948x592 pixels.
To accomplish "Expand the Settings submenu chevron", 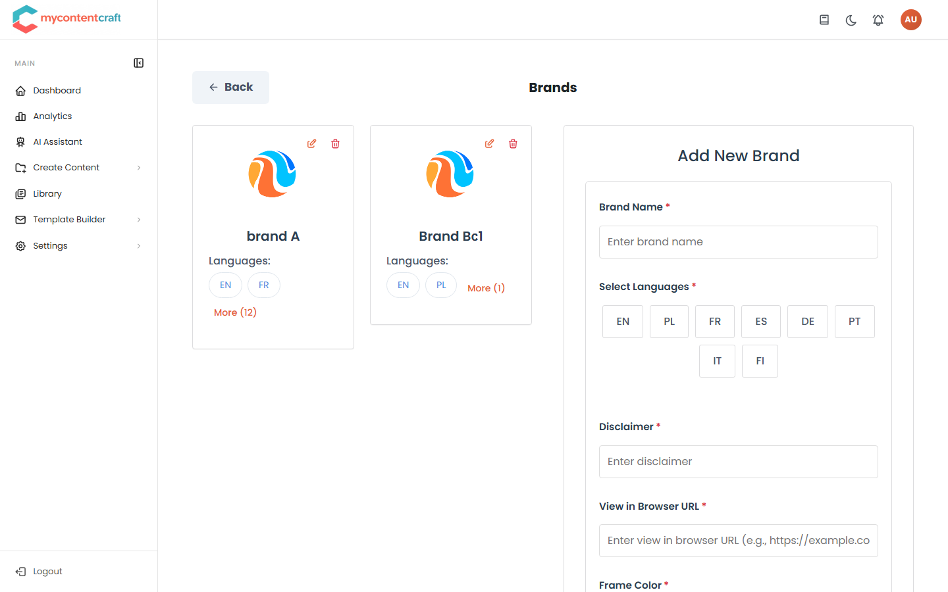I will pyautogui.click(x=139, y=246).
